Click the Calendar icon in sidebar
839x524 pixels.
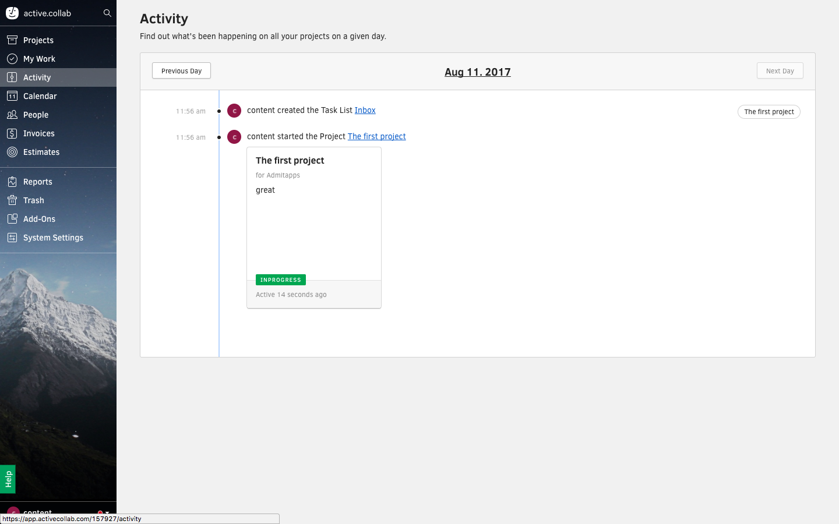coord(12,96)
